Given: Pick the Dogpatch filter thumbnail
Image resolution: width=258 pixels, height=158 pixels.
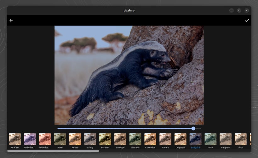Looking at the screenshot, I should (181, 139).
